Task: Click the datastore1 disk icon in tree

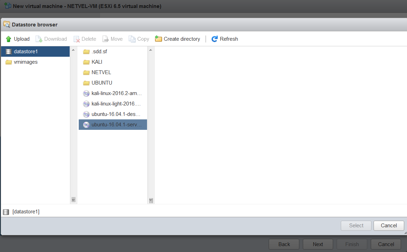Action: coord(9,52)
